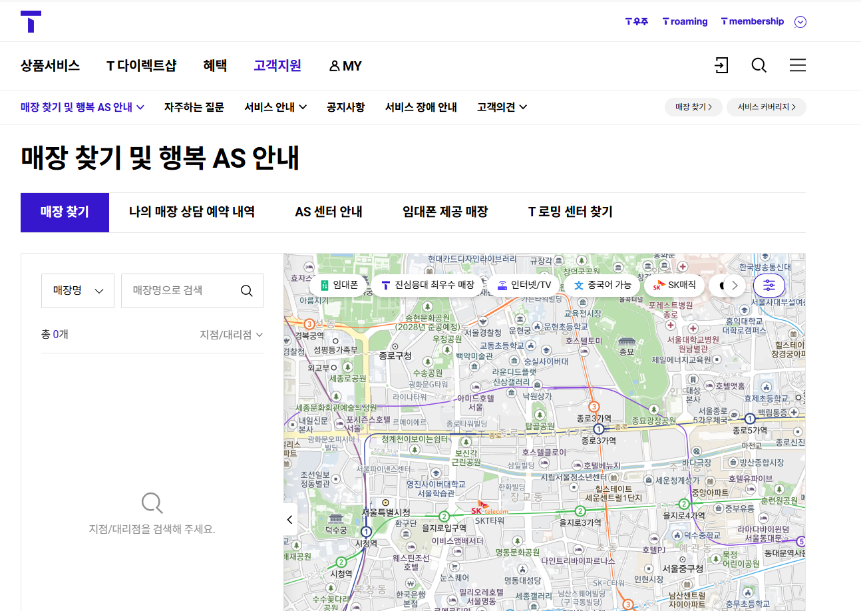The height and width of the screenshot is (611, 861).
Task: Go to the T membership link
Action: 753,21
